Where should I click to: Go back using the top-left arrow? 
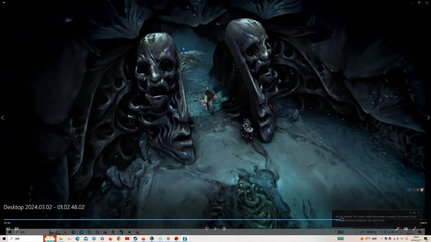pos(4,2)
